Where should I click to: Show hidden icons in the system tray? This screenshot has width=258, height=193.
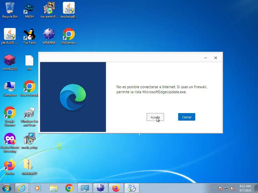[214, 188]
